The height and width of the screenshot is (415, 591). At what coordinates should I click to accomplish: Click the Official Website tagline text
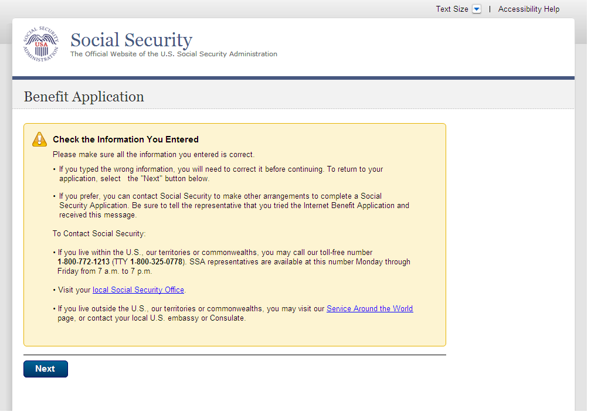[x=174, y=54]
